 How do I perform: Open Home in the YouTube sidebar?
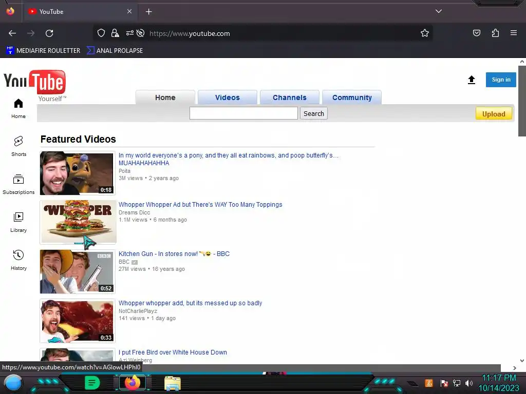click(18, 109)
